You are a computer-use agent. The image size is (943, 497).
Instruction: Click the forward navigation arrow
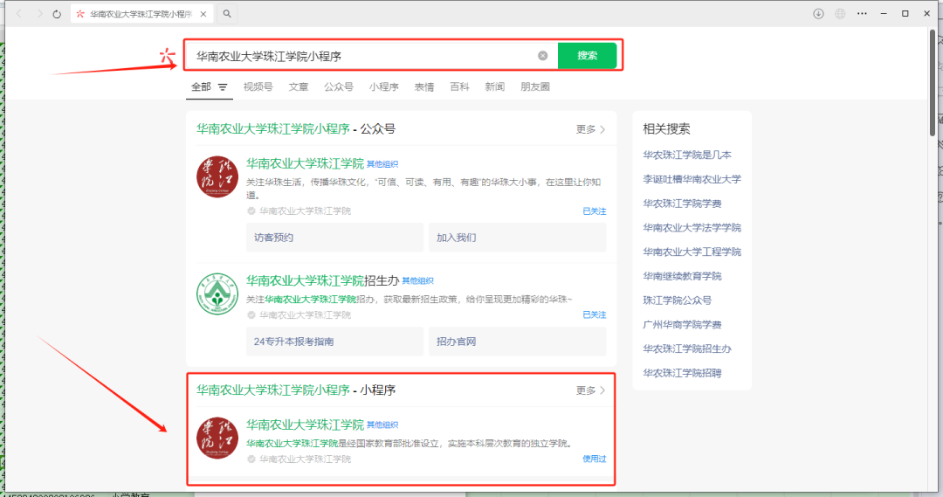point(39,14)
